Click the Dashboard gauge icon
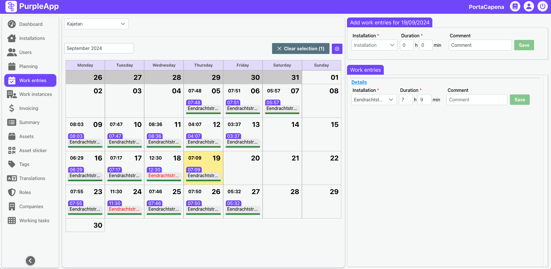 12,24
